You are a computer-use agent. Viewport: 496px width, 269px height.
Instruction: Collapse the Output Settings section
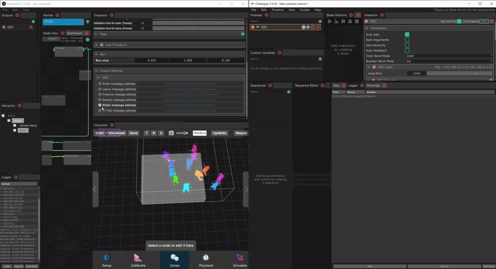click(97, 71)
